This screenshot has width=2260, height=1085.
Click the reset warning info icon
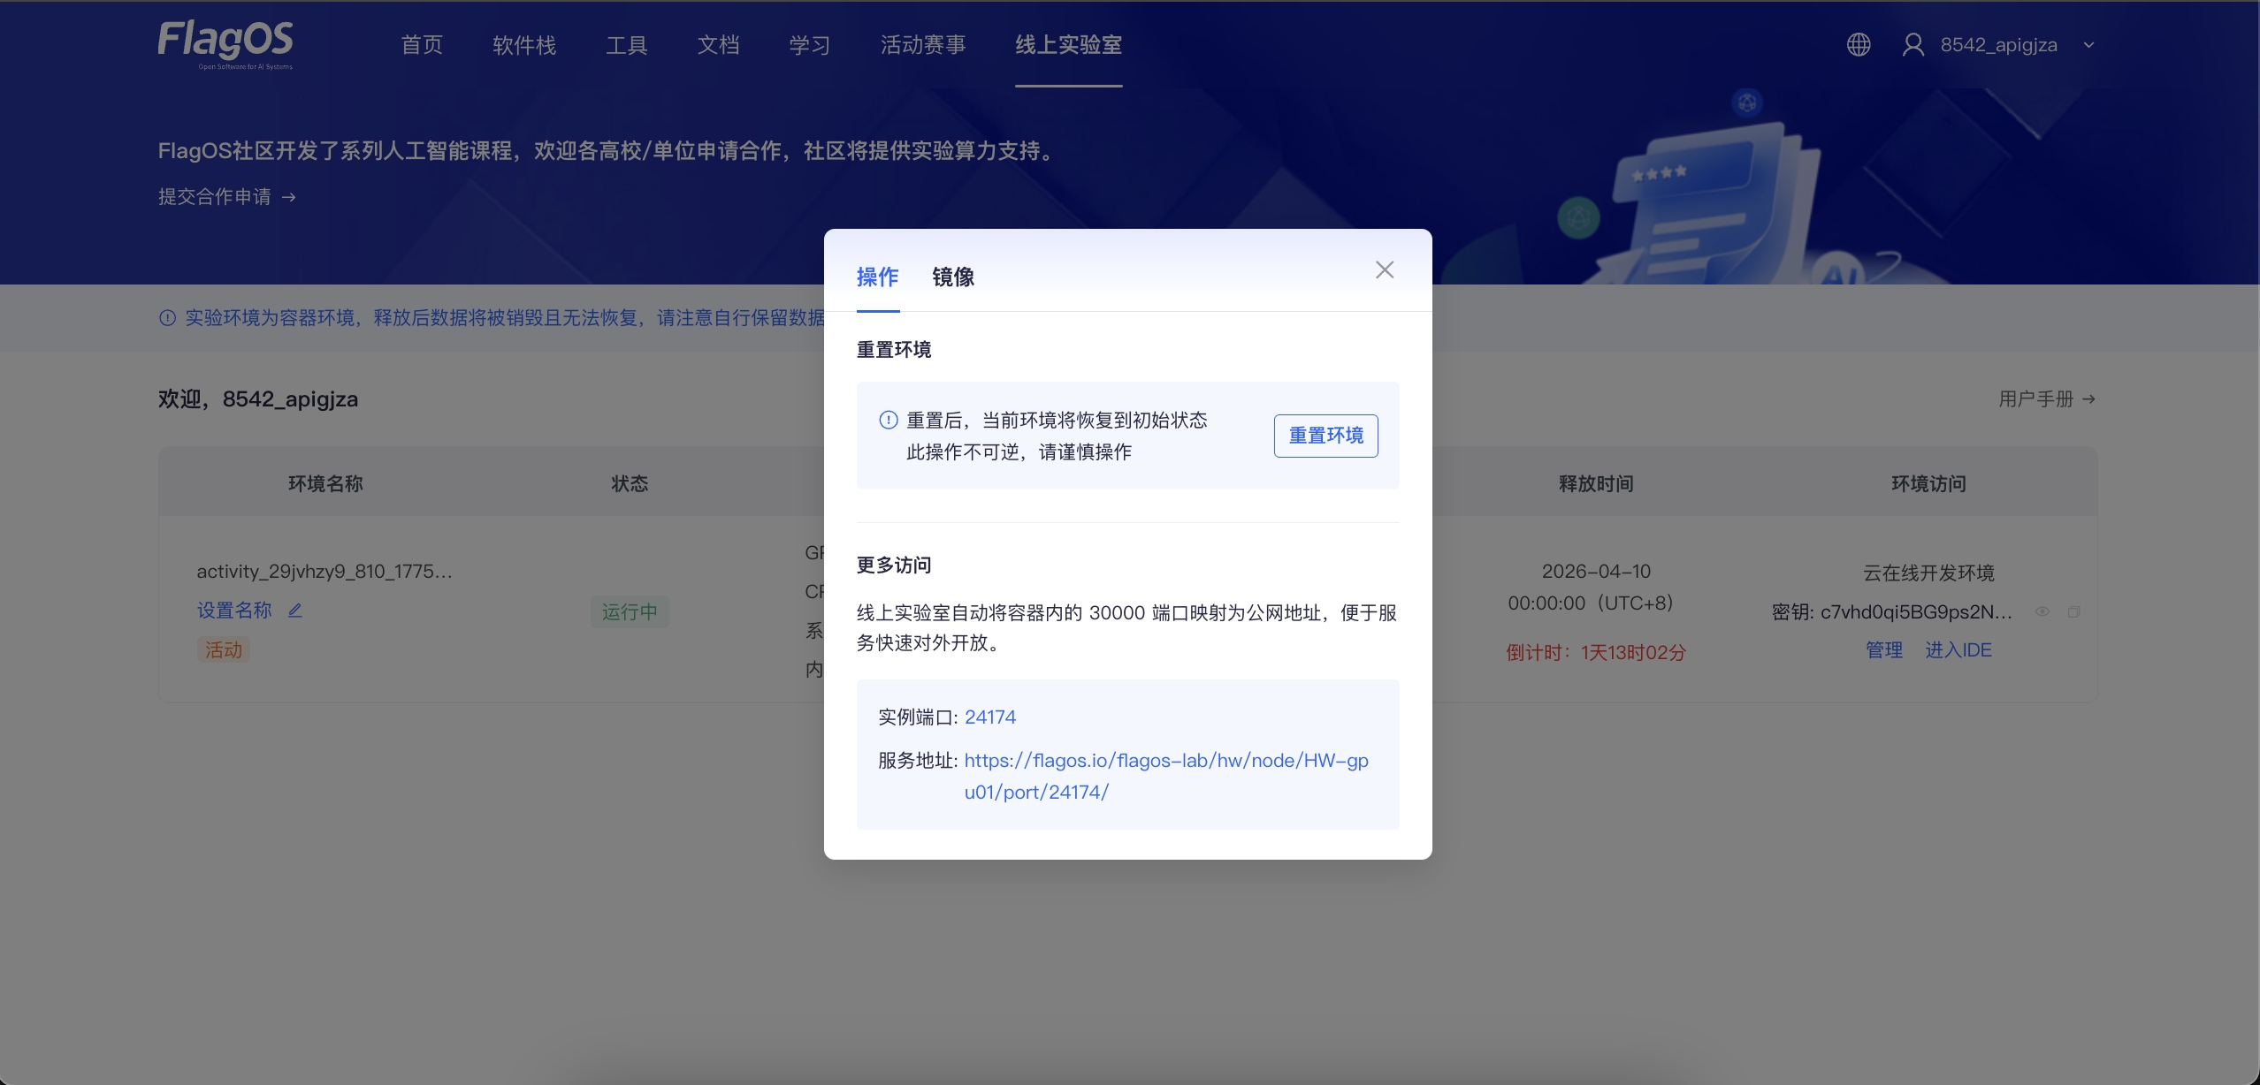888,421
